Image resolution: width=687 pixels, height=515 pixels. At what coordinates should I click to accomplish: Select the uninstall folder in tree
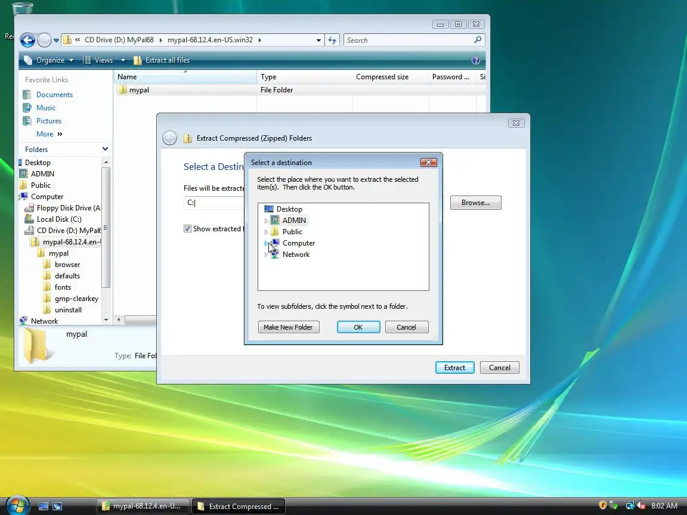coord(68,310)
